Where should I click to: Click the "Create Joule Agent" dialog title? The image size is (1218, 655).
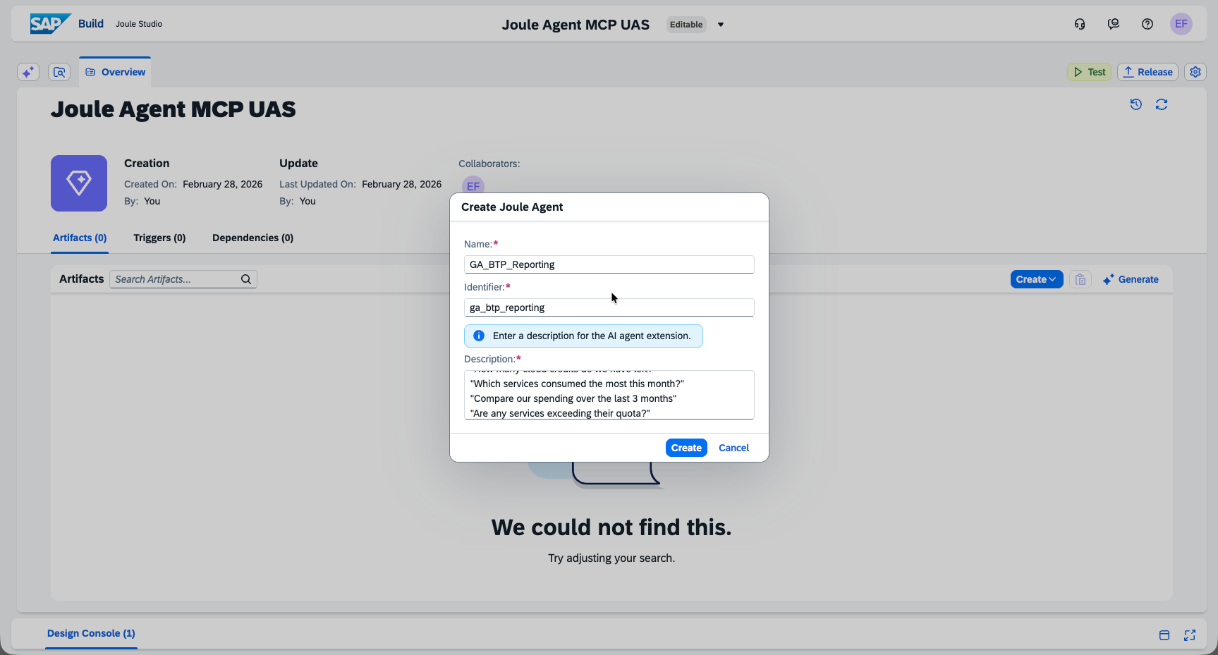point(512,207)
